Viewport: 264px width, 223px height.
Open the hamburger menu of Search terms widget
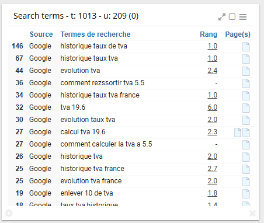pyautogui.click(x=243, y=17)
